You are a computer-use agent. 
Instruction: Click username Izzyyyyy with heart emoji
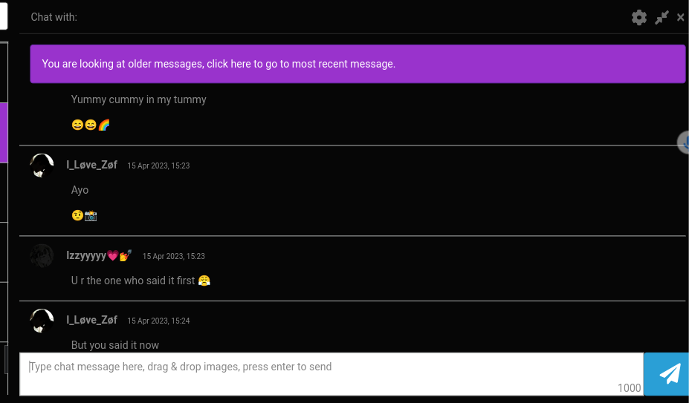(x=99, y=255)
